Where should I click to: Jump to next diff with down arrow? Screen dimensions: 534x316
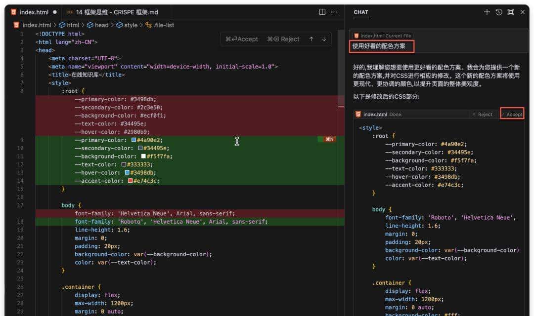click(x=324, y=39)
